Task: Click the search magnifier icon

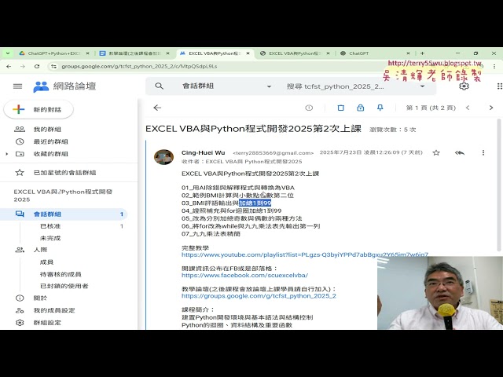Action: click(x=159, y=86)
